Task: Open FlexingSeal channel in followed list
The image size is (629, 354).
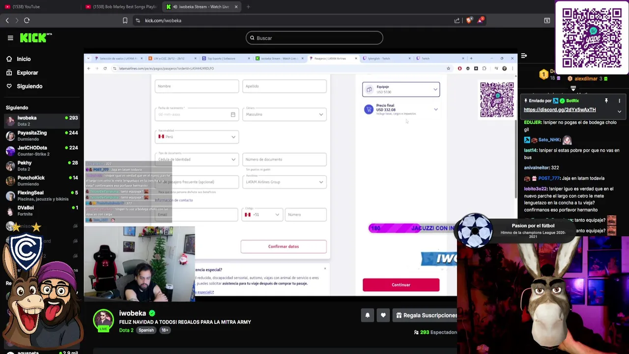Action: pyautogui.click(x=42, y=196)
